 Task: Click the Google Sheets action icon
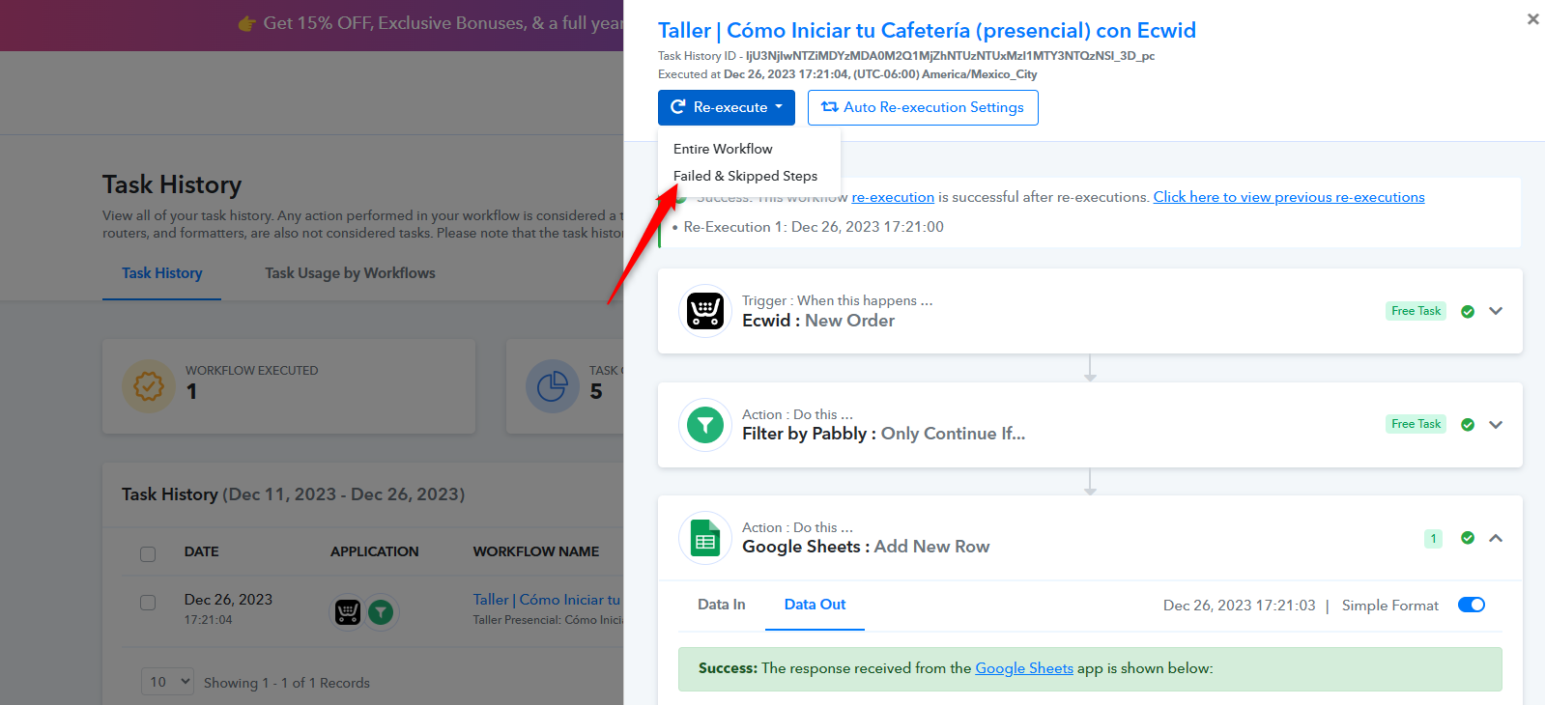click(705, 538)
